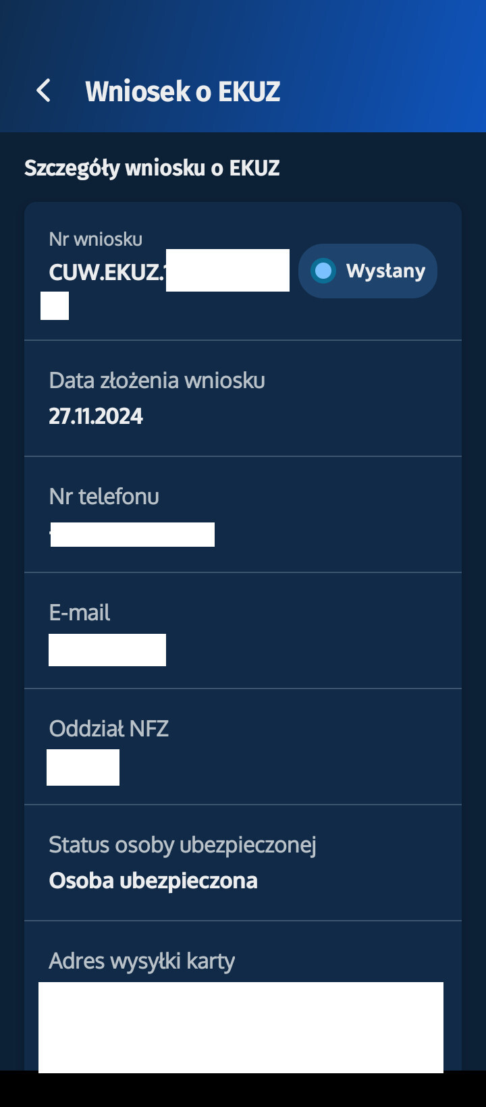Viewport: 486px width, 1107px height.
Task: Click the "Data złożenia wniosku" label
Action: 157,381
